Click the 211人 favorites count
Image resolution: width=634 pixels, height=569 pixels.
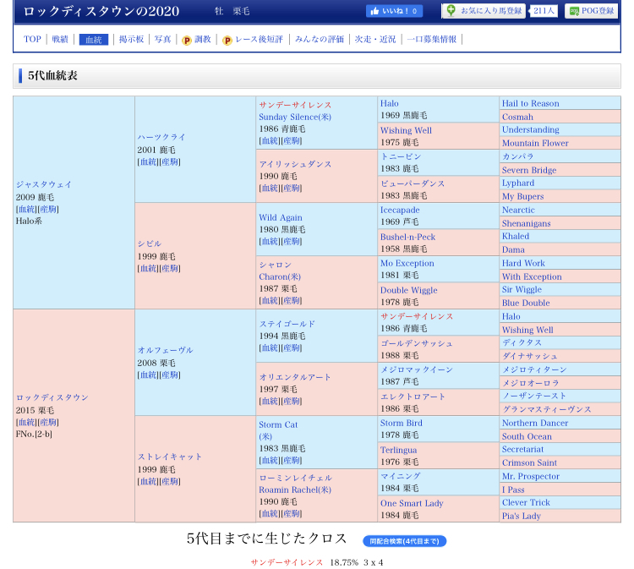544,11
